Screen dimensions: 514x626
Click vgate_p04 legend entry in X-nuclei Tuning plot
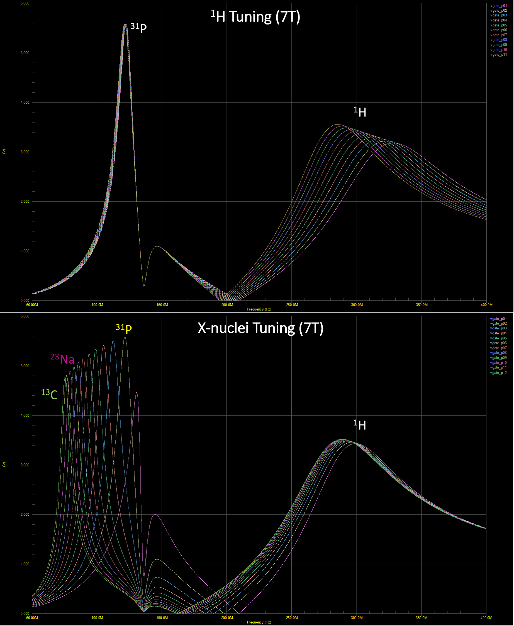[x=498, y=333]
